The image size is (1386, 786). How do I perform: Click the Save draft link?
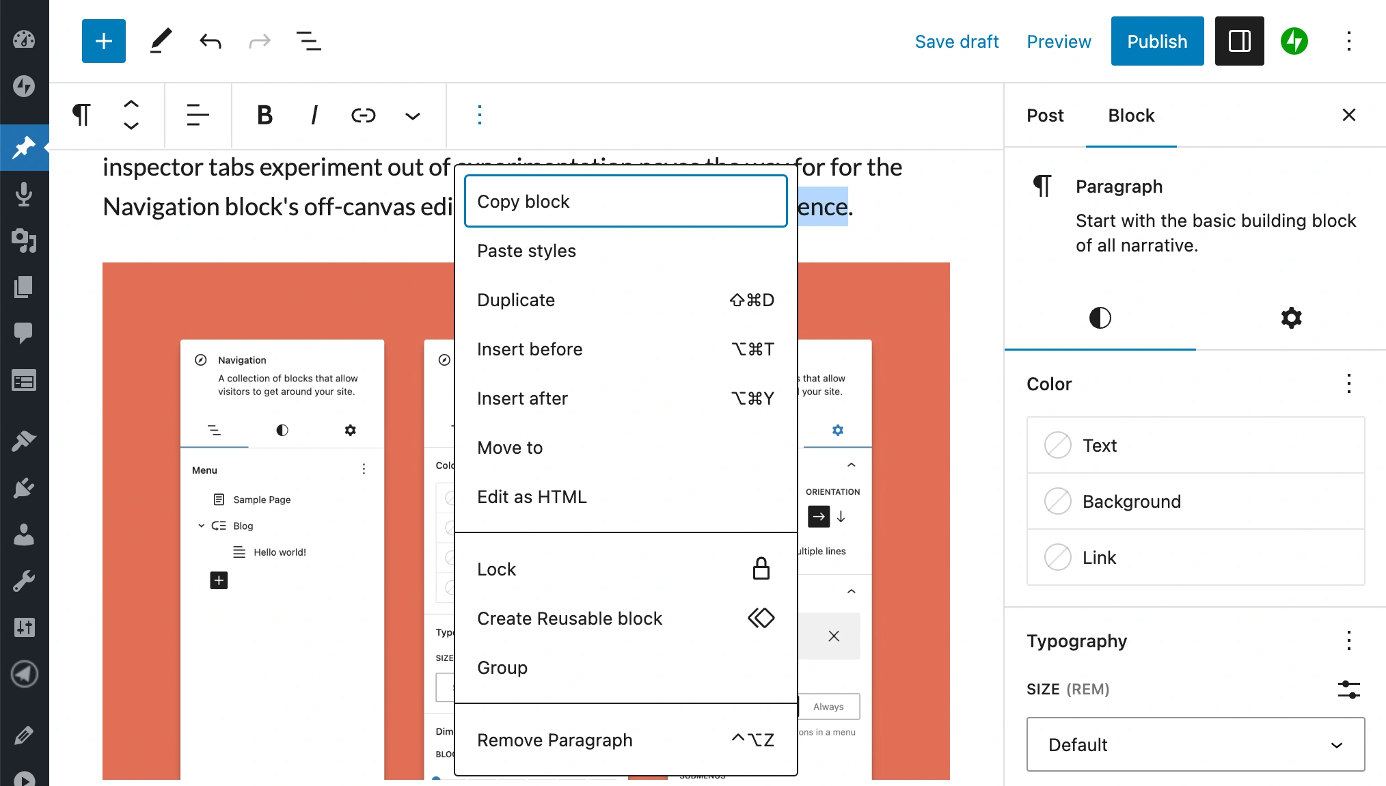[x=956, y=41]
